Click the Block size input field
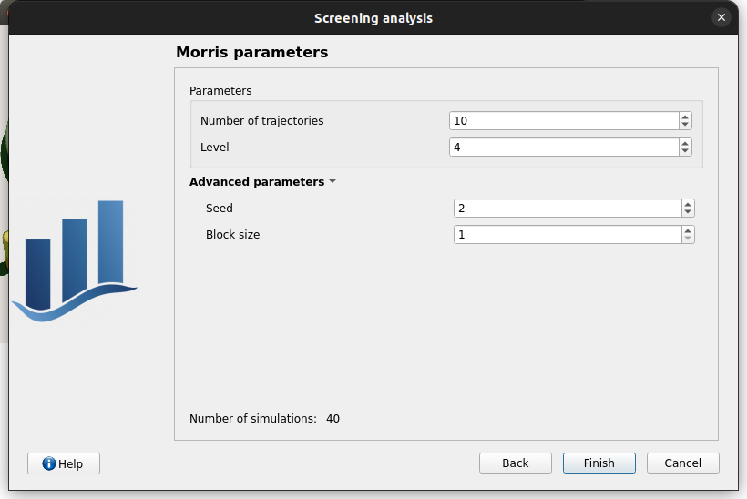Viewport: 747px width, 499px height. pyautogui.click(x=567, y=235)
